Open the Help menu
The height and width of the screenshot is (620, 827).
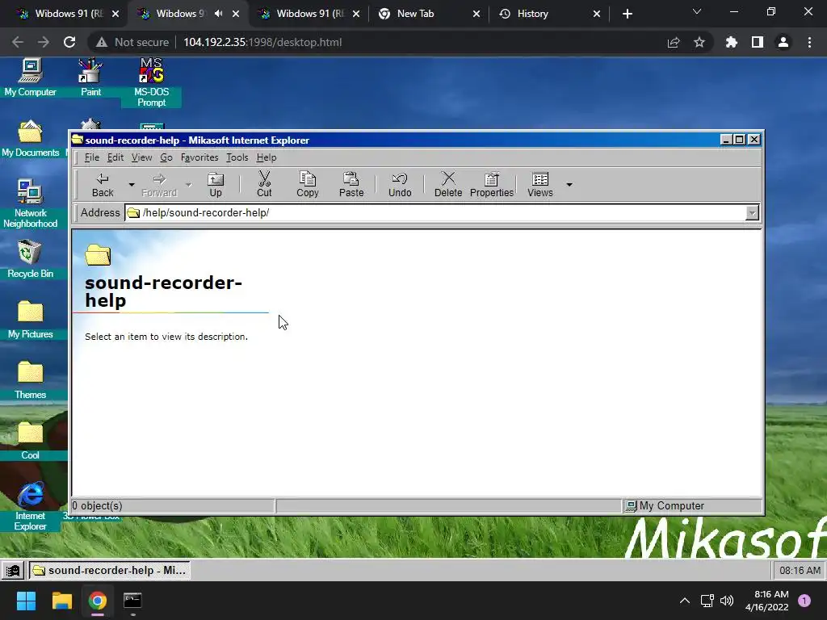tap(267, 157)
